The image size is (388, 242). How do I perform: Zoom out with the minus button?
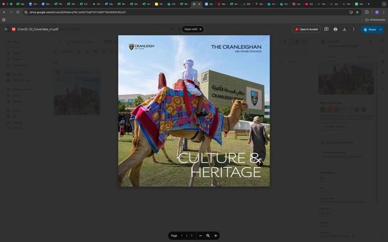[200, 235]
